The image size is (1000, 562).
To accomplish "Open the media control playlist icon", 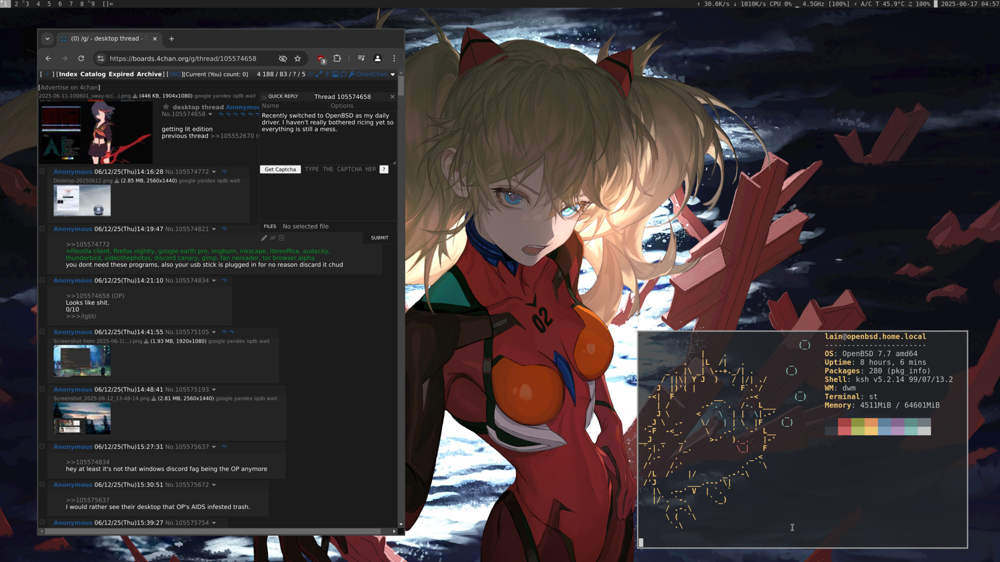I will pos(361,59).
